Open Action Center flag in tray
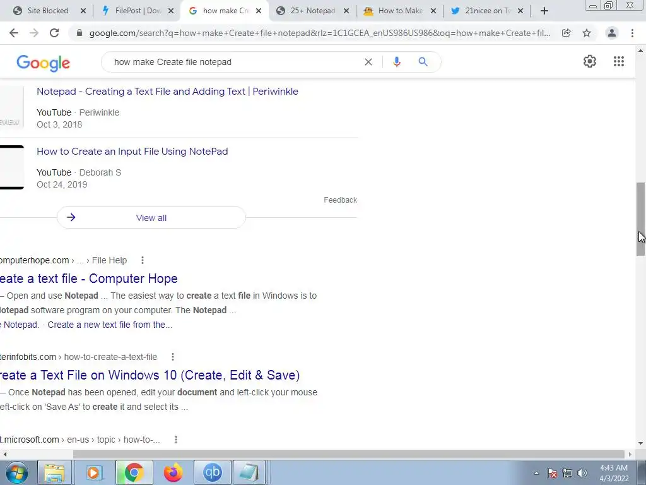Image resolution: width=646 pixels, height=485 pixels. 552,473
